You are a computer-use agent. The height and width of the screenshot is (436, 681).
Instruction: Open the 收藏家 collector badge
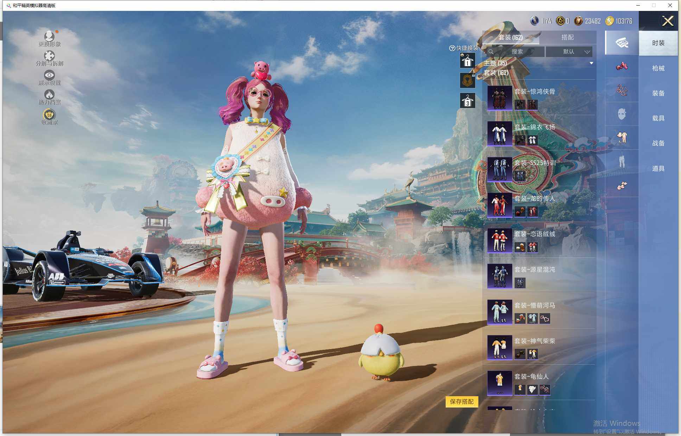49,115
